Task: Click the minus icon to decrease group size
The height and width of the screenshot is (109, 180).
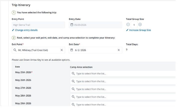Action: point(128,25)
